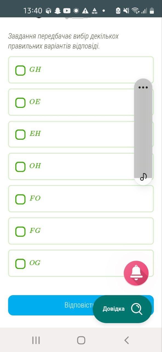The image size is (162, 352).
Task: Go back using the navigation bar arrow
Action: pos(126,340)
